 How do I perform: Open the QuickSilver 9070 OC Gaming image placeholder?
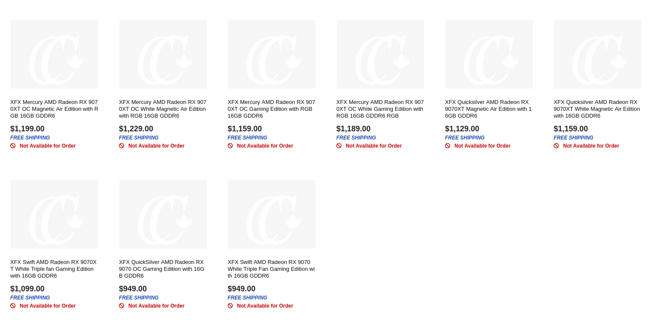tap(163, 214)
